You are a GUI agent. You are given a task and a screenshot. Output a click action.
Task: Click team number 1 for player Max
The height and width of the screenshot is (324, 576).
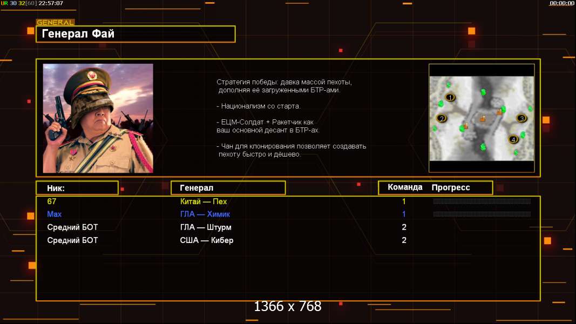point(404,214)
